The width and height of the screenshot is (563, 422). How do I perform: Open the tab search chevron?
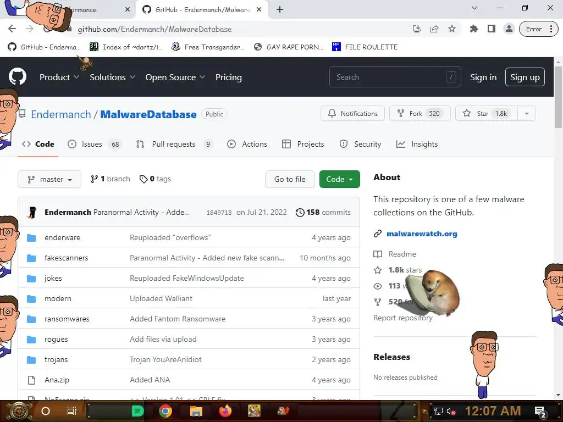pyautogui.click(x=474, y=8)
